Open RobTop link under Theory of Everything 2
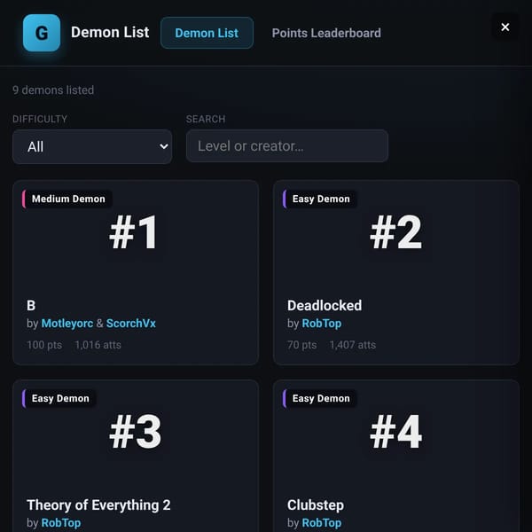Image resolution: width=532 pixels, height=532 pixels. pyautogui.click(x=61, y=523)
